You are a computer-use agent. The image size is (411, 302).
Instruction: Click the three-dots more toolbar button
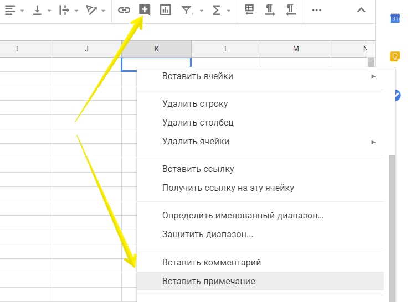pyautogui.click(x=316, y=10)
